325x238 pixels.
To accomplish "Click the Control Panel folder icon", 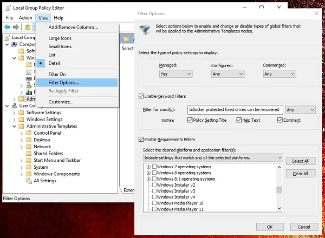I will coord(29,133).
